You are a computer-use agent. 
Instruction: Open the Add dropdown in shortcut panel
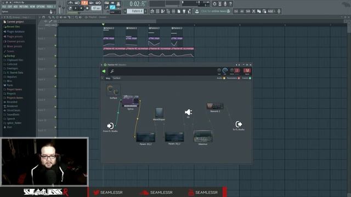coord(271,11)
